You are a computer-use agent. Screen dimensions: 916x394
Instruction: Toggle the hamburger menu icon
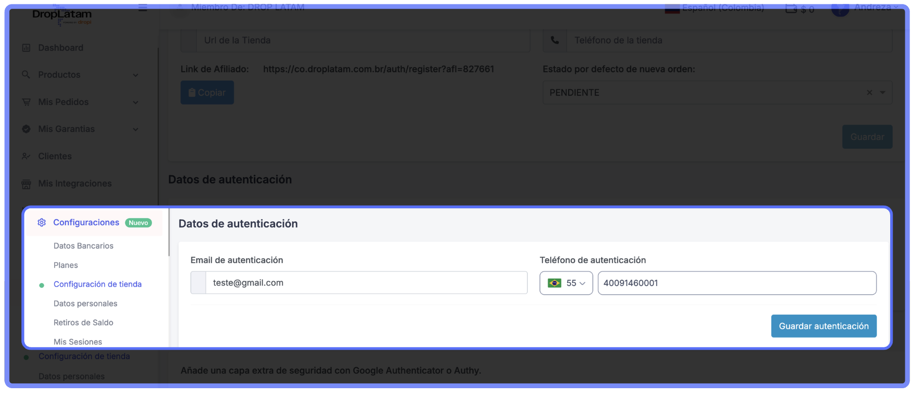(142, 8)
